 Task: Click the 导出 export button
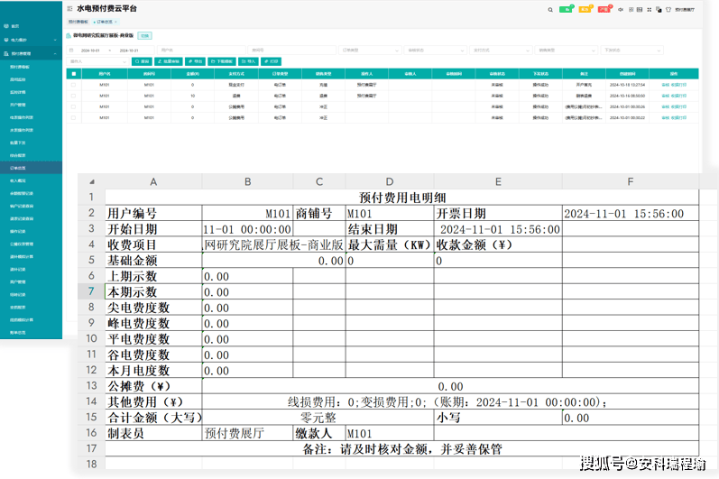click(196, 61)
